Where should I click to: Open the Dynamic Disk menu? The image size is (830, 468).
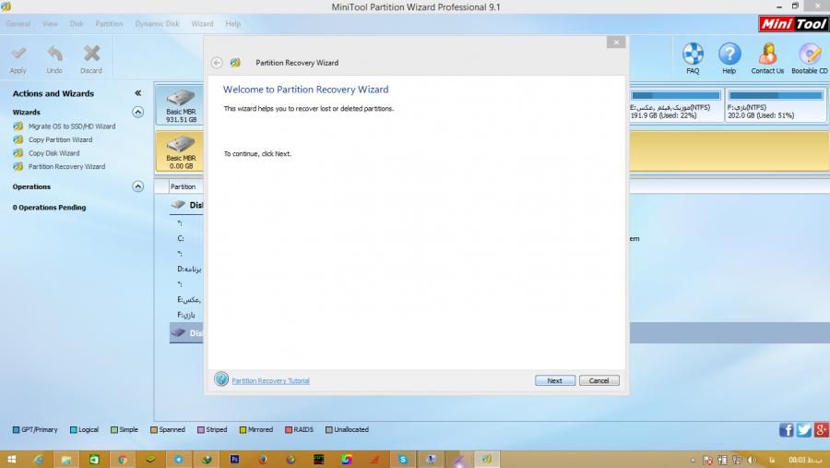pyautogui.click(x=157, y=24)
